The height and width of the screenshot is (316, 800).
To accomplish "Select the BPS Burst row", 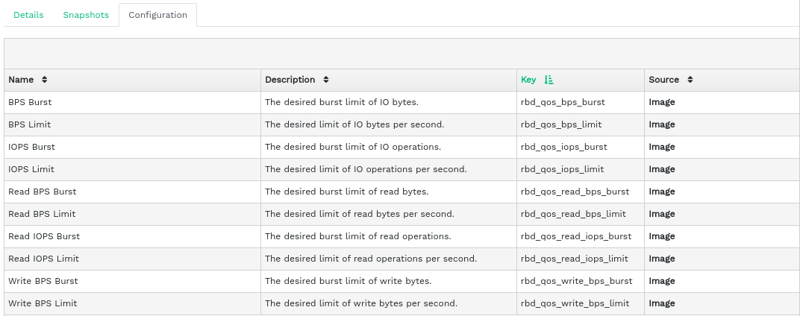I will pyautogui.click(x=30, y=102).
